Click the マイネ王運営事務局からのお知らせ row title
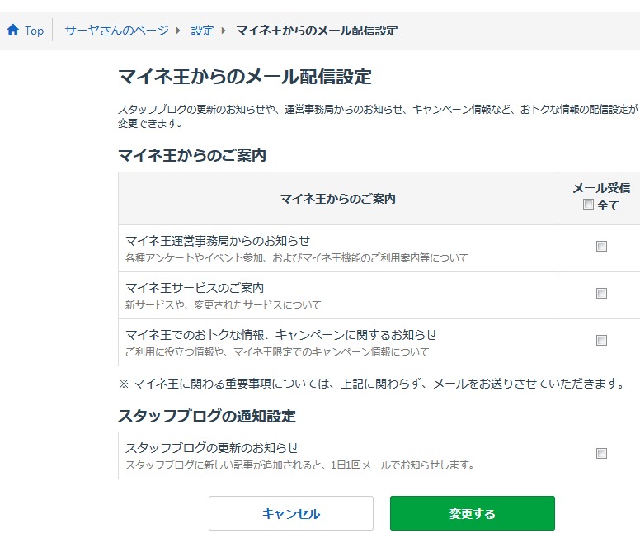Viewport: 640px width, 533px height. pyautogui.click(x=218, y=241)
